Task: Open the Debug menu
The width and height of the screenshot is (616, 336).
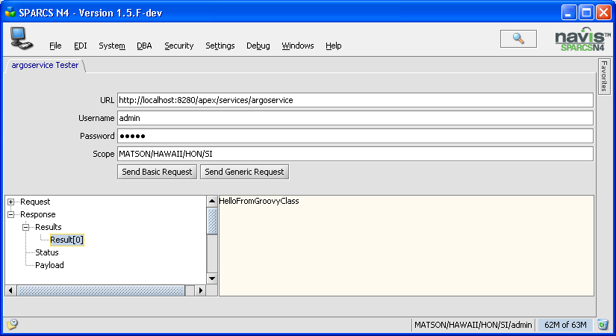Action: pyautogui.click(x=258, y=46)
